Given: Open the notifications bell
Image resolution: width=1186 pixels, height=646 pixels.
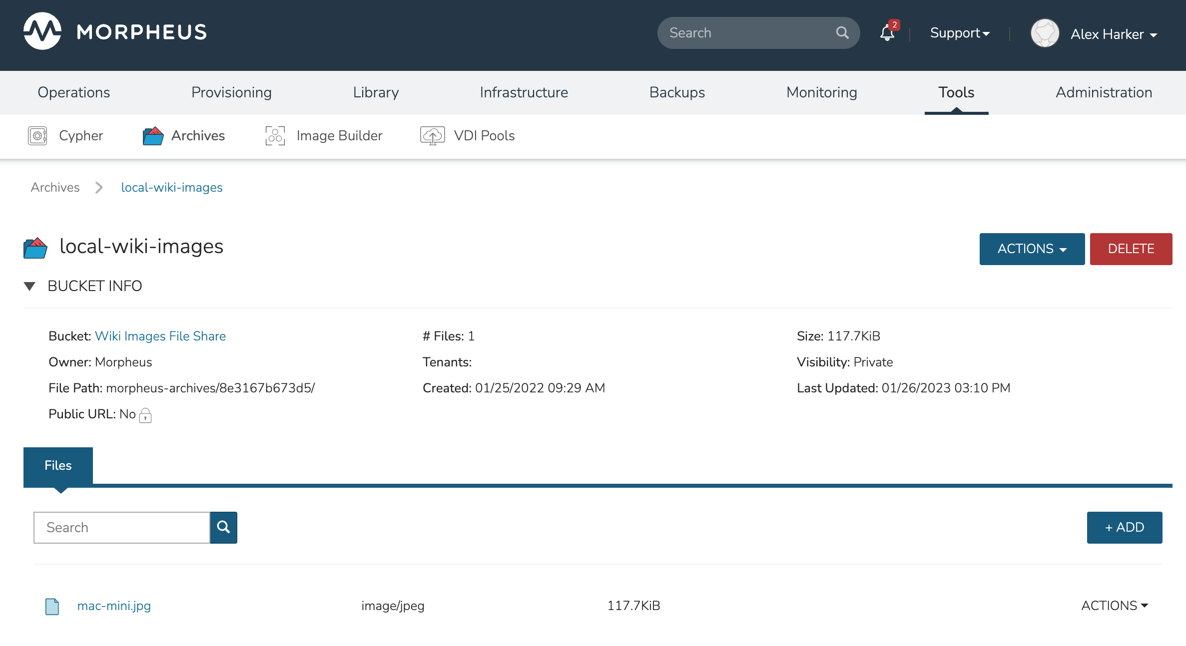Looking at the screenshot, I should (x=887, y=33).
